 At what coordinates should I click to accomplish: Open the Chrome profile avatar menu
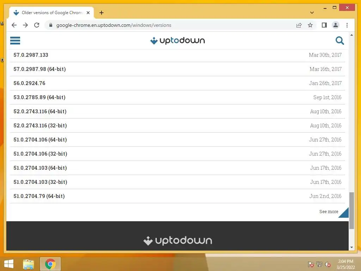(x=336, y=25)
